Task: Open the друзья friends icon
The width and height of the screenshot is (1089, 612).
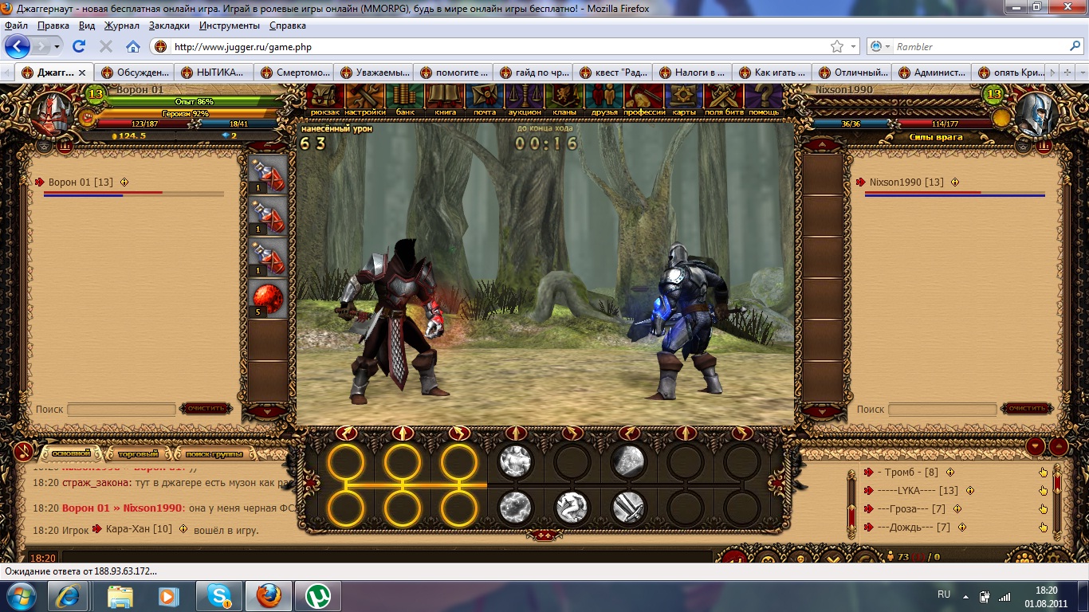Action: point(604,100)
